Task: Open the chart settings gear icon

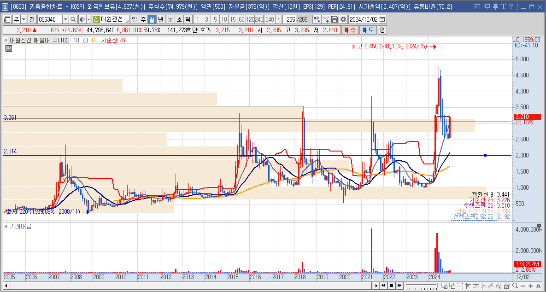Action: 343,19
